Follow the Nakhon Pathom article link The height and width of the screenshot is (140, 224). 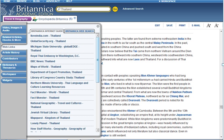coord(182,92)
